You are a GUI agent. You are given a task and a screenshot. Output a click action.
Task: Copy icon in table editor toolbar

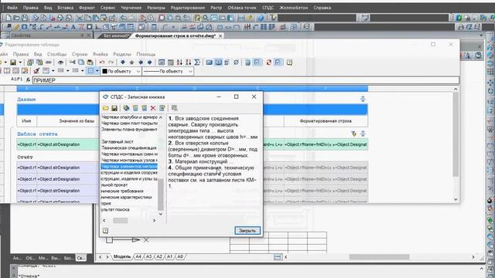81,63
